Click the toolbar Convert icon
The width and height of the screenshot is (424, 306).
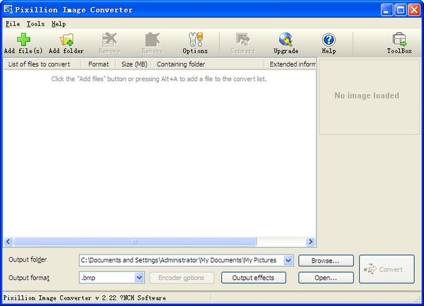[242, 40]
